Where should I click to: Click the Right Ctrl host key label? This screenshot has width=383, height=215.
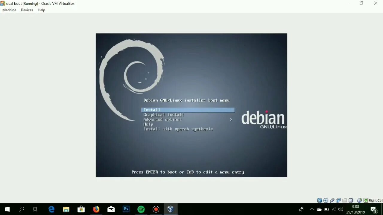point(376,200)
